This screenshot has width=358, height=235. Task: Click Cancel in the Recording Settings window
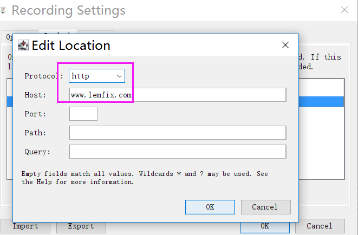[x=320, y=226]
